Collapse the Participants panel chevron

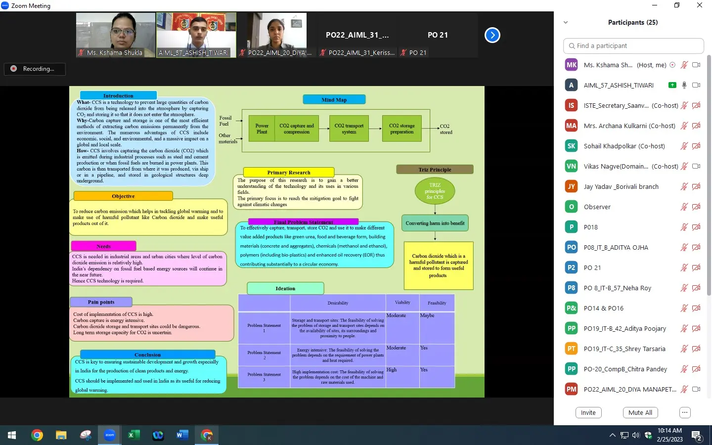coord(566,22)
